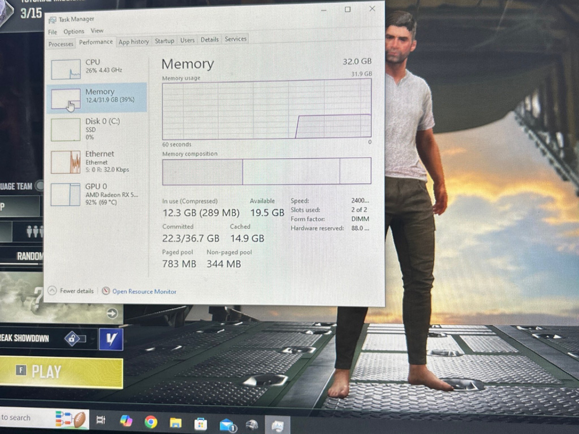Click the CPU mini usage graph thumbnail
The width and height of the screenshot is (579, 434).
66,70
